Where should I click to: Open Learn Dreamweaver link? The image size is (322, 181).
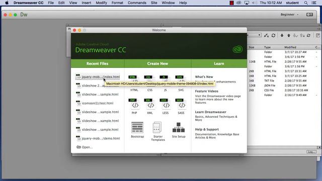point(210,112)
